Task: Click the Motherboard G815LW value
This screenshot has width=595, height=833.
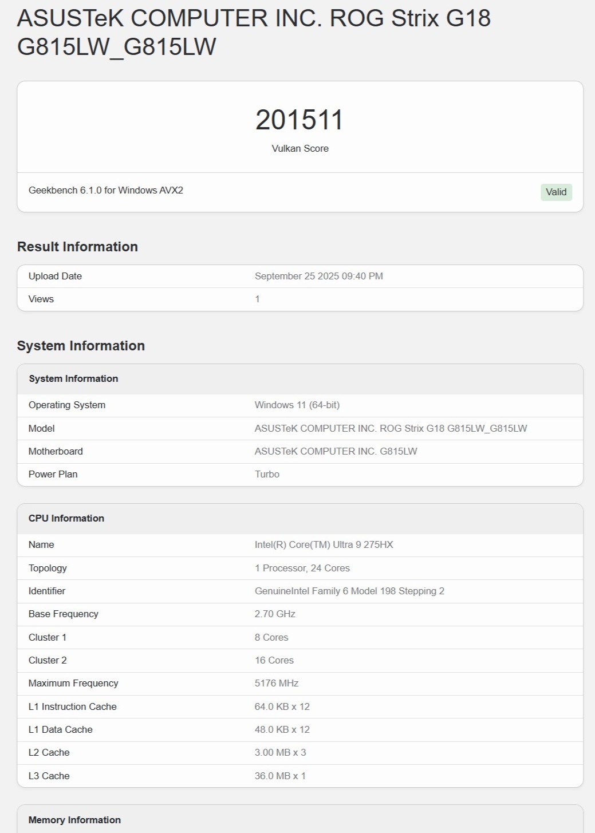Action: click(x=336, y=451)
